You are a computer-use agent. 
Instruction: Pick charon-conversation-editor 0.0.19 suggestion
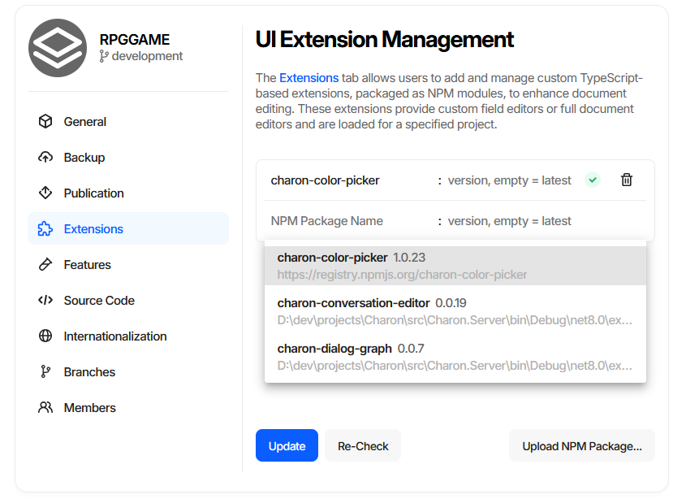pyautogui.click(x=455, y=311)
